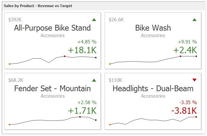
Task: Click red down triangle on Headlights card
Action: tap(194, 80)
